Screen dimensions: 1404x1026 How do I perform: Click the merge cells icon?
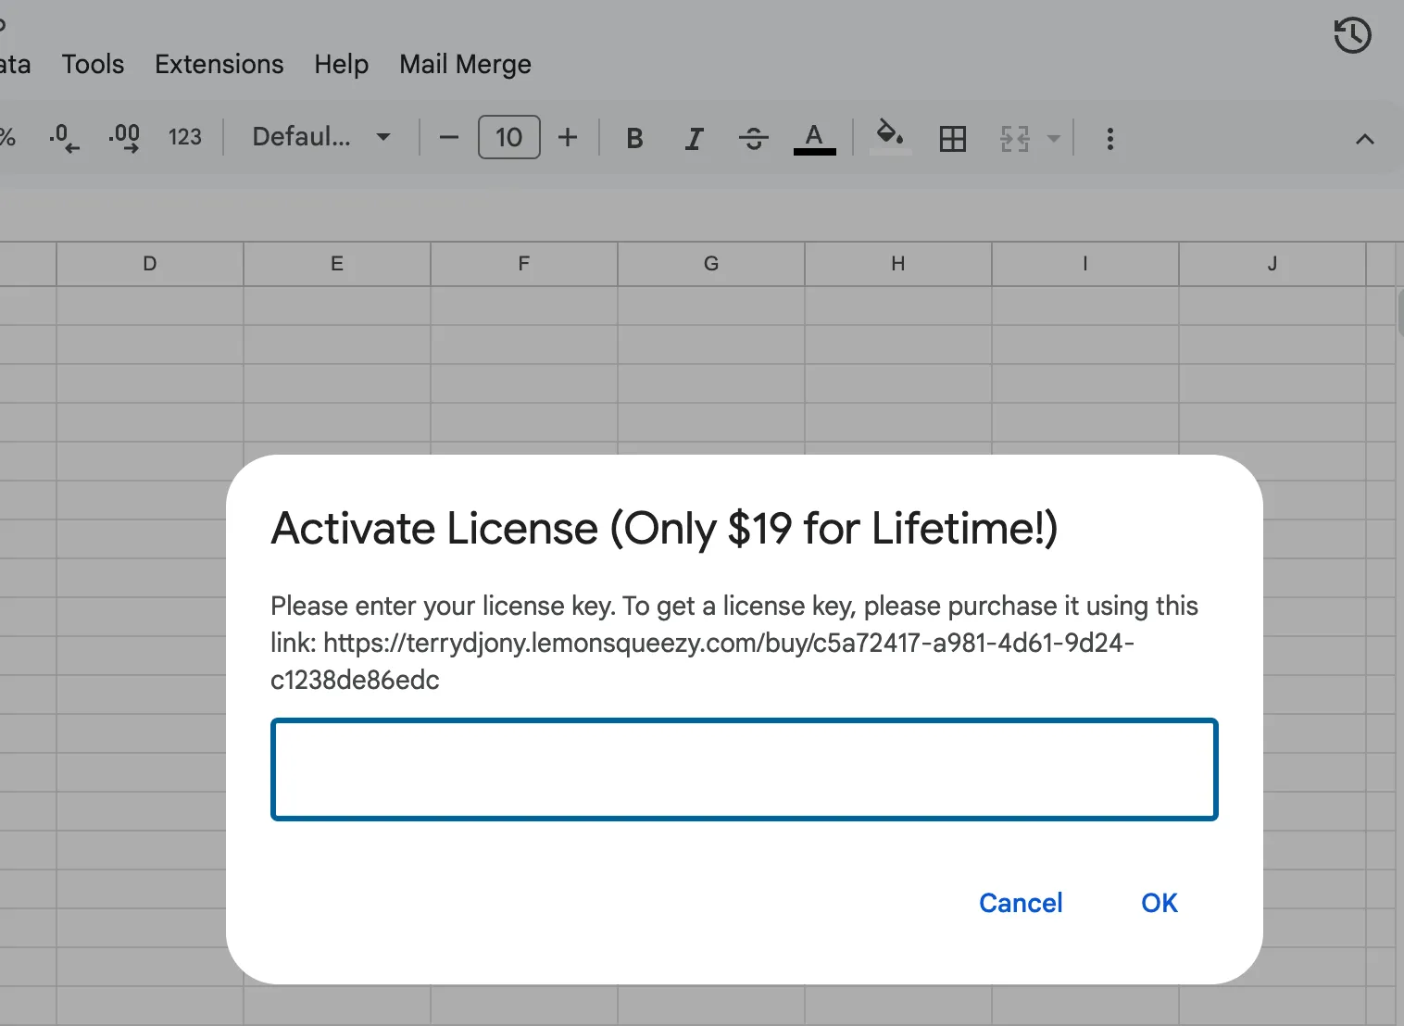pyautogui.click(x=1015, y=139)
